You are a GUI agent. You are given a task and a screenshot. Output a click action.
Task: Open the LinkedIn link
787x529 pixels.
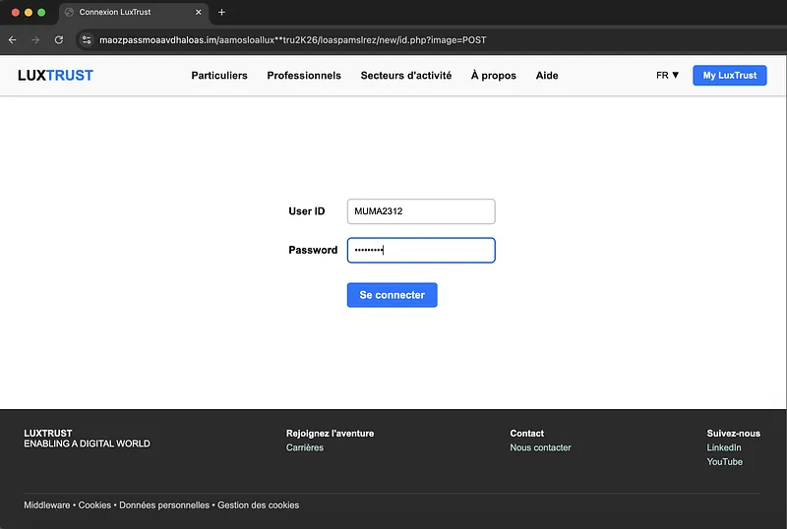724,447
